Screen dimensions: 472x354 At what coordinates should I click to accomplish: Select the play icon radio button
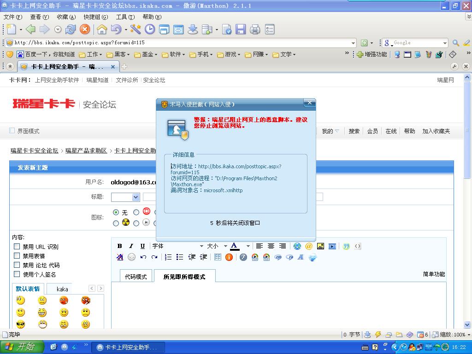136,223
